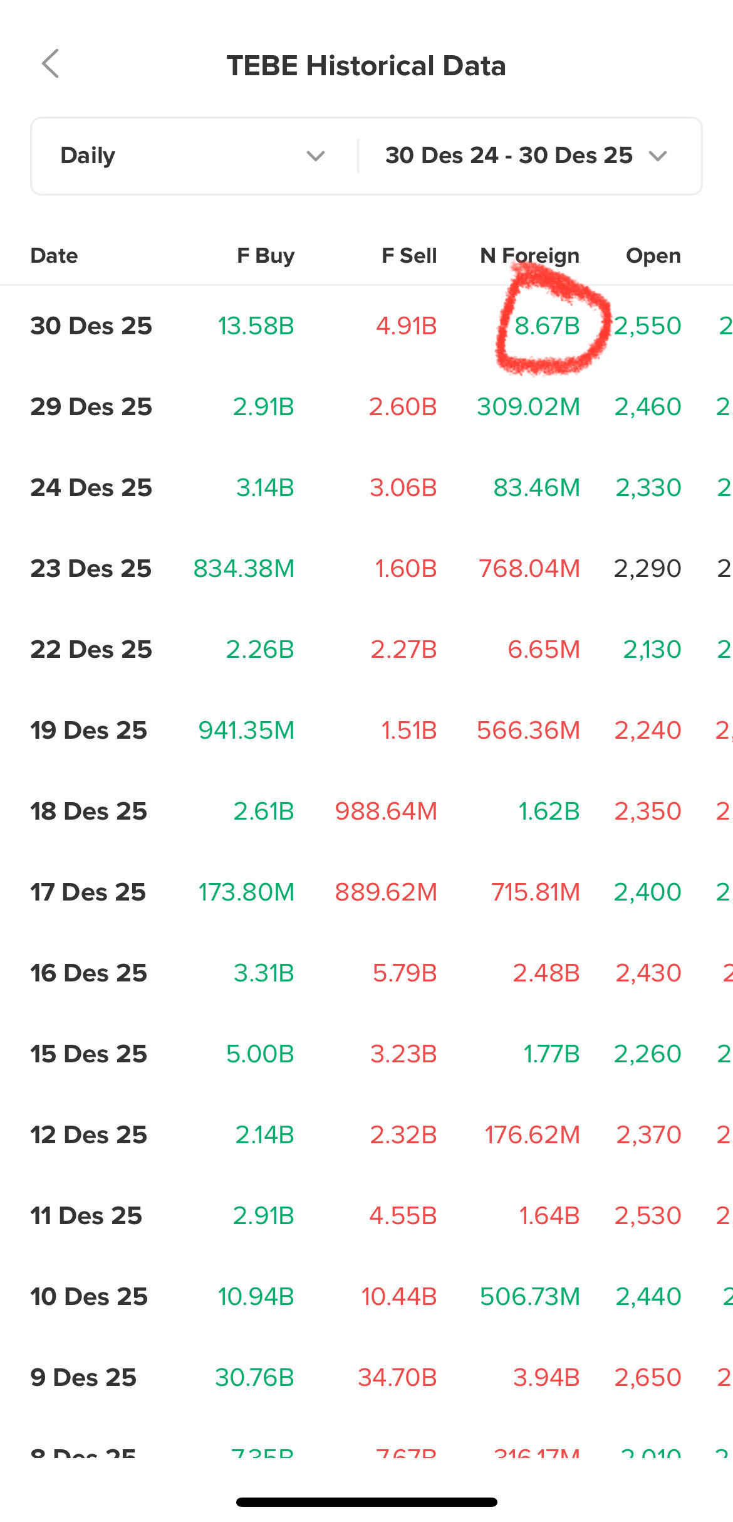Select the Date column header
The width and height of the screenshot is (733, 1522).
point(55,256)
